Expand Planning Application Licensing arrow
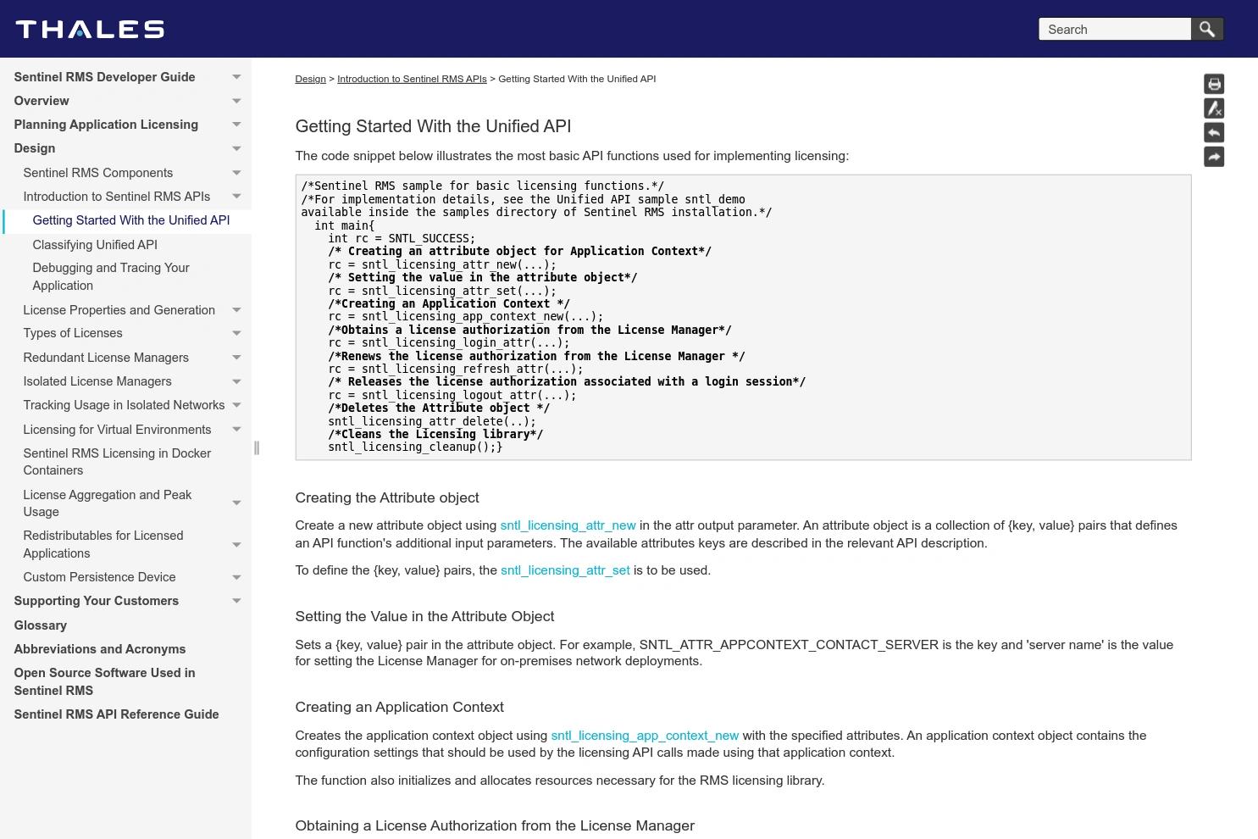Viewport: 1258px width, 839px height. click(236, 125)
